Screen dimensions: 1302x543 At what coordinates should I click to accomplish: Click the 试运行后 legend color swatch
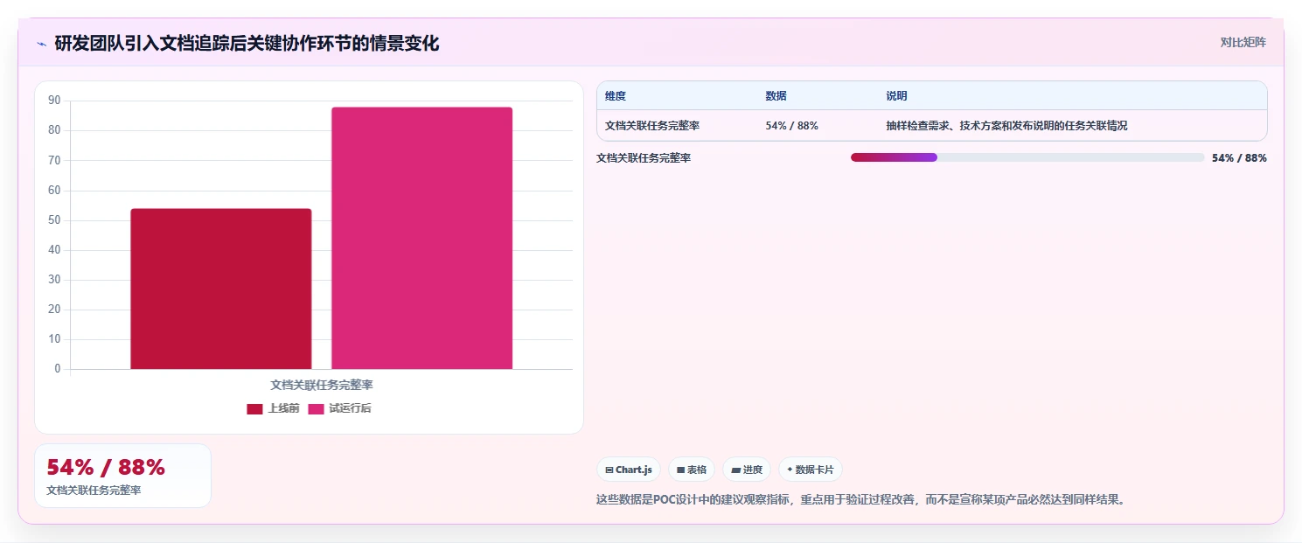pyautogui.click(x=316, y=409)
